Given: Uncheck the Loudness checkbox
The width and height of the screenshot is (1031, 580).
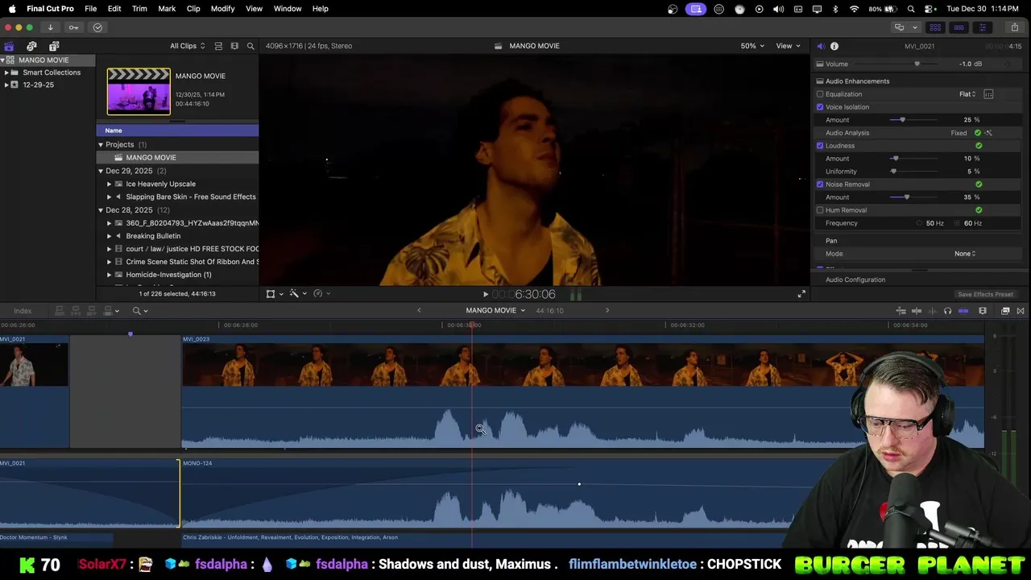Looking at the screenshot, I should (820, 146).
